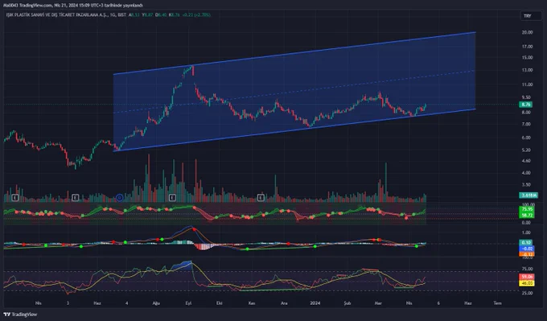Click earnings E marker near the Kas label
The image size is (547, 321).
point(261,198)
